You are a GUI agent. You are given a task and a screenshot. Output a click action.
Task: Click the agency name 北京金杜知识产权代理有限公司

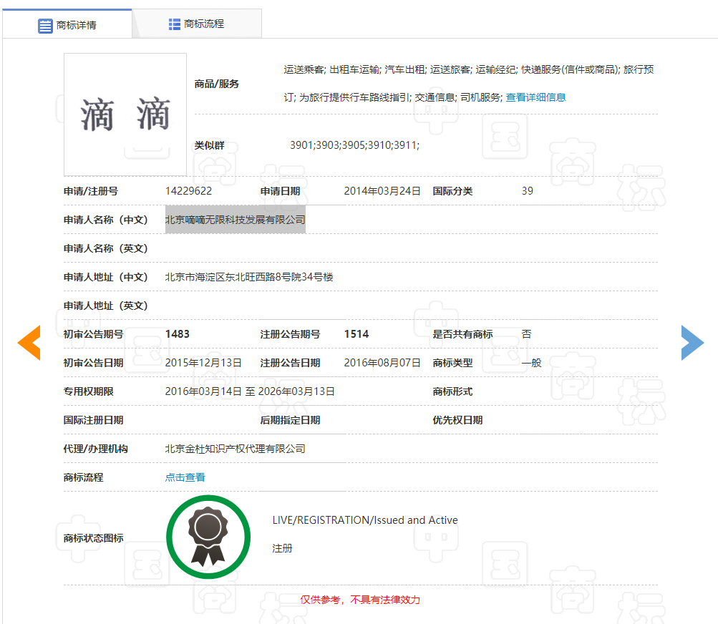(x=235, y=449)
